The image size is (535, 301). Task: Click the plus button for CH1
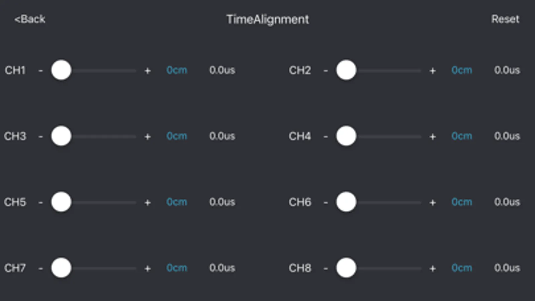(x=148, y=70)
